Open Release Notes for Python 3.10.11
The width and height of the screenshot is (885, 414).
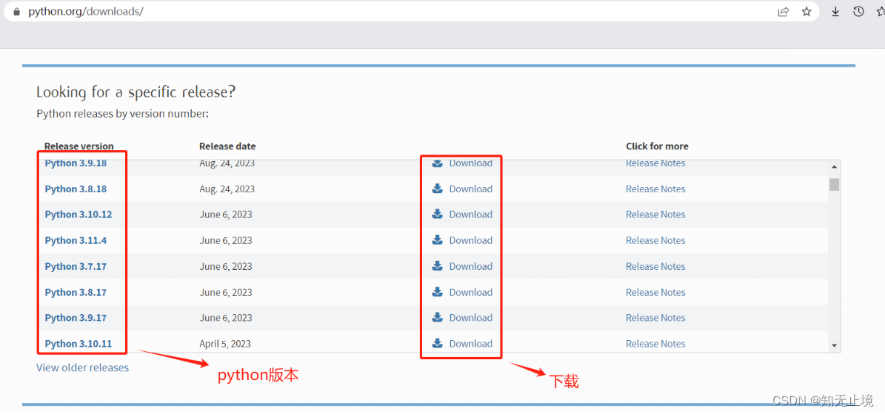[x=655, y=344]
